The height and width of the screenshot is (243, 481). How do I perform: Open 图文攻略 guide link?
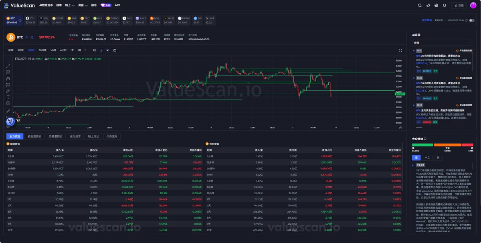click(427, 20)
